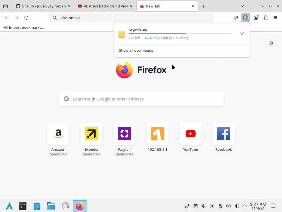Open the removable USB device tray icon
The image size is (282, 212).
pos(220,206)
